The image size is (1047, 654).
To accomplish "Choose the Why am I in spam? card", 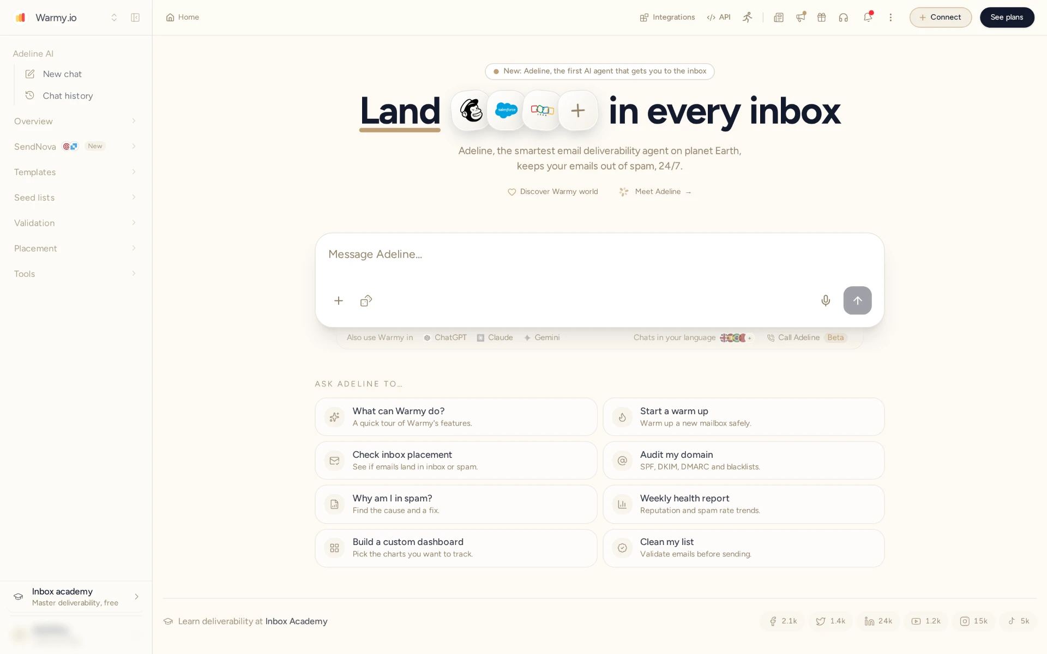I will [456, 504].
